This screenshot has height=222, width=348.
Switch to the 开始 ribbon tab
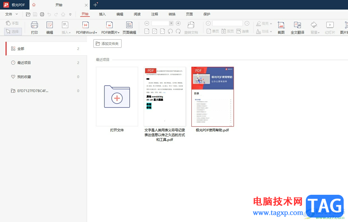85,14
